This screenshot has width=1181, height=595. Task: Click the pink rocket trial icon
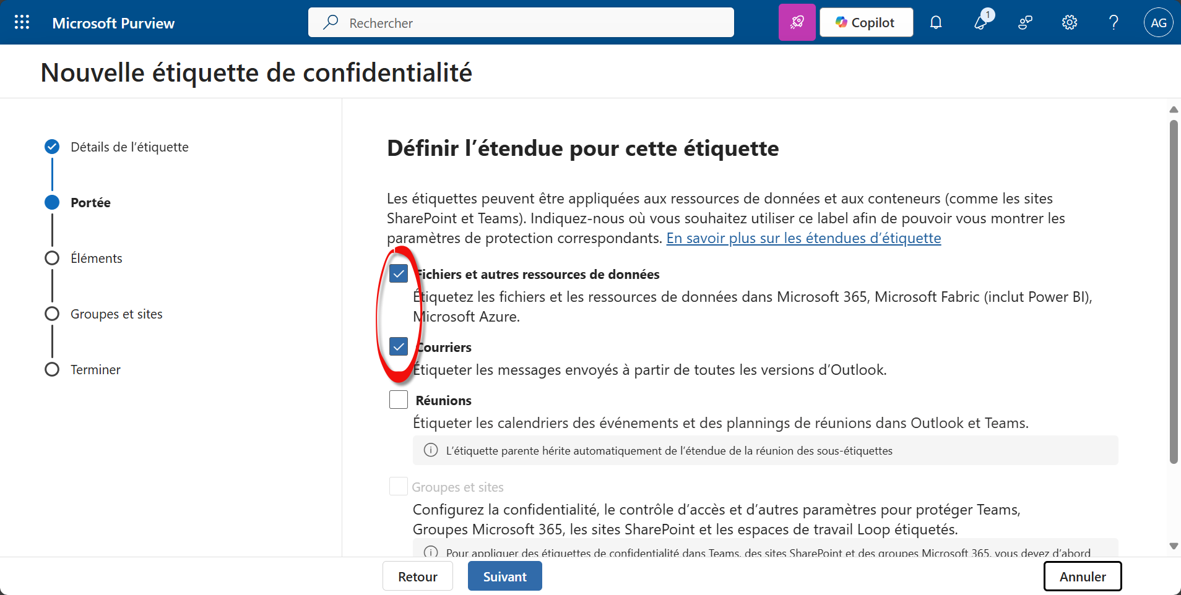click(797, 23)
